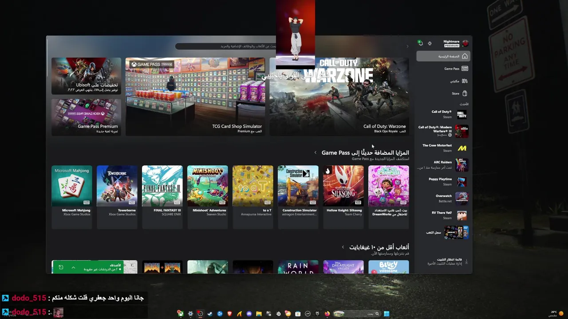Open the Game Pass sidebar item
The height and width of the screenshot is (319, 568).
(x=443, y=69)
